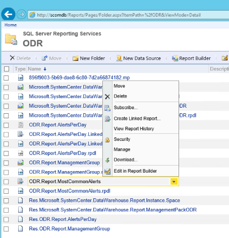
Task: Click the New Folder icon in toolbar
Action: (x=75, y=58)
